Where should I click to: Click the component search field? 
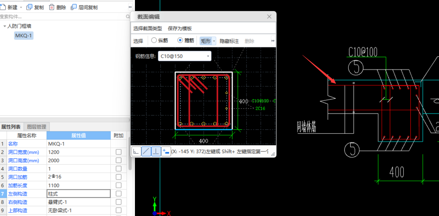[65, 17]
